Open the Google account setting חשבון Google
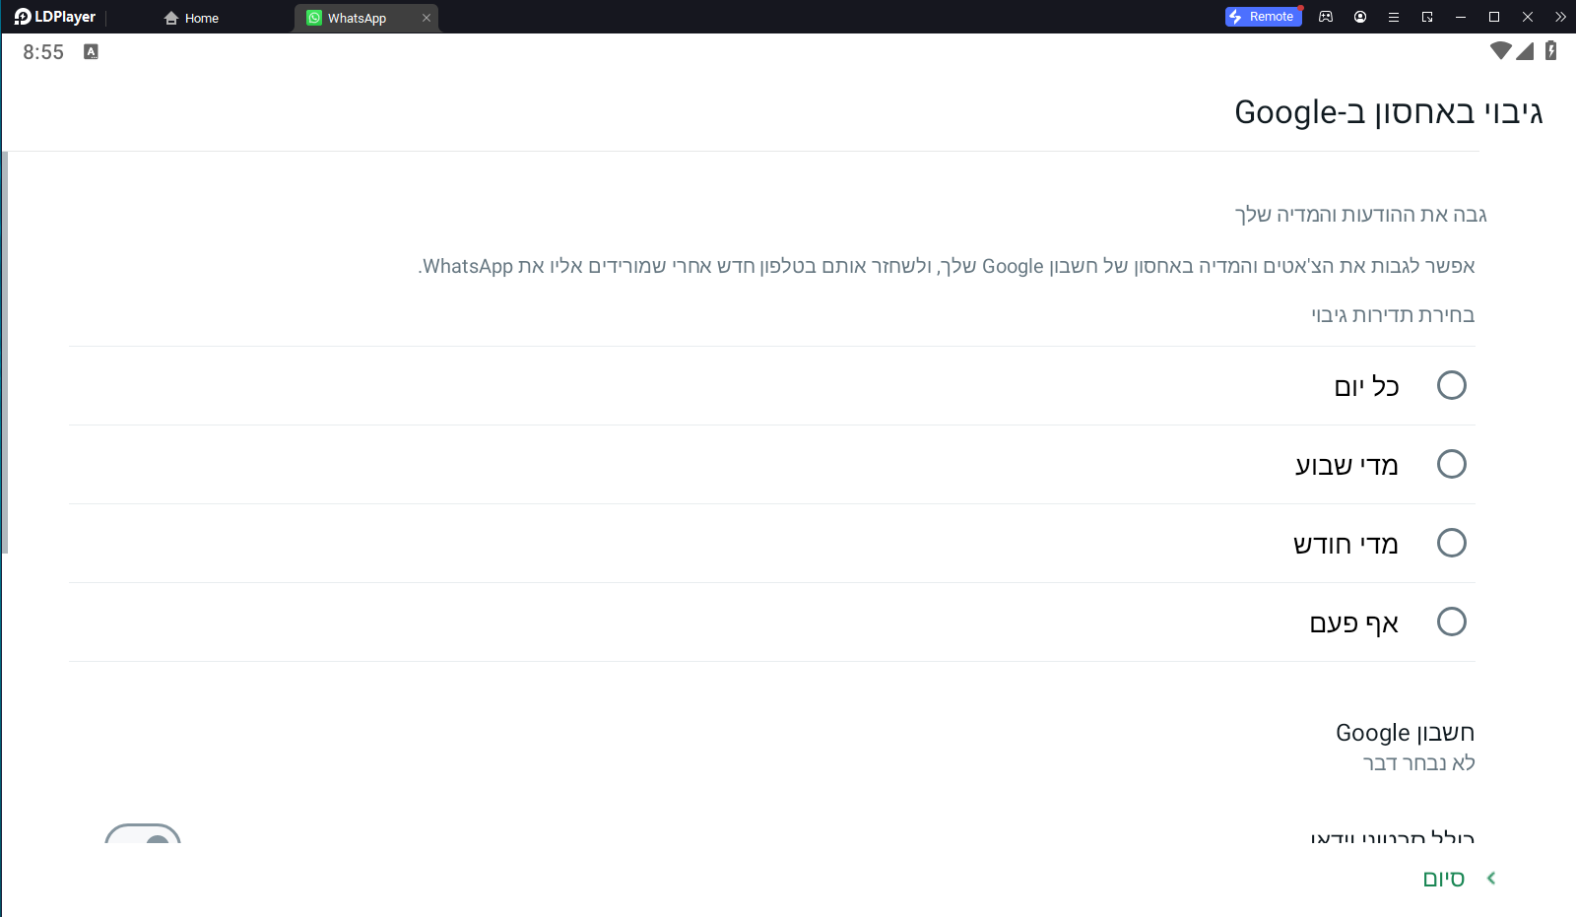 tap(1405, 747)
